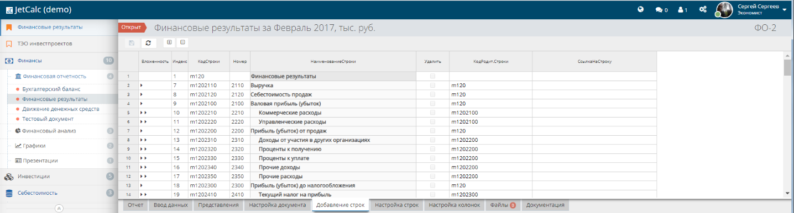Screen dimensions: 794x213
Task: Click the nesting arrow in Себестоимость продаж row
Action: [x=142, y=95]
